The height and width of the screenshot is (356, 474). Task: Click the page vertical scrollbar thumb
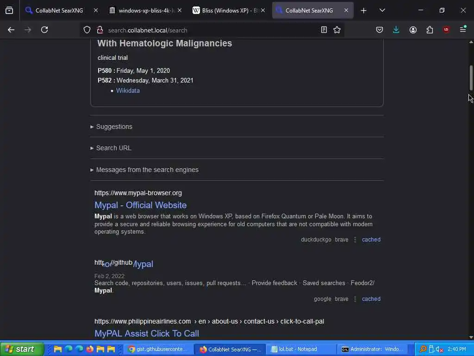pos(471,78)
